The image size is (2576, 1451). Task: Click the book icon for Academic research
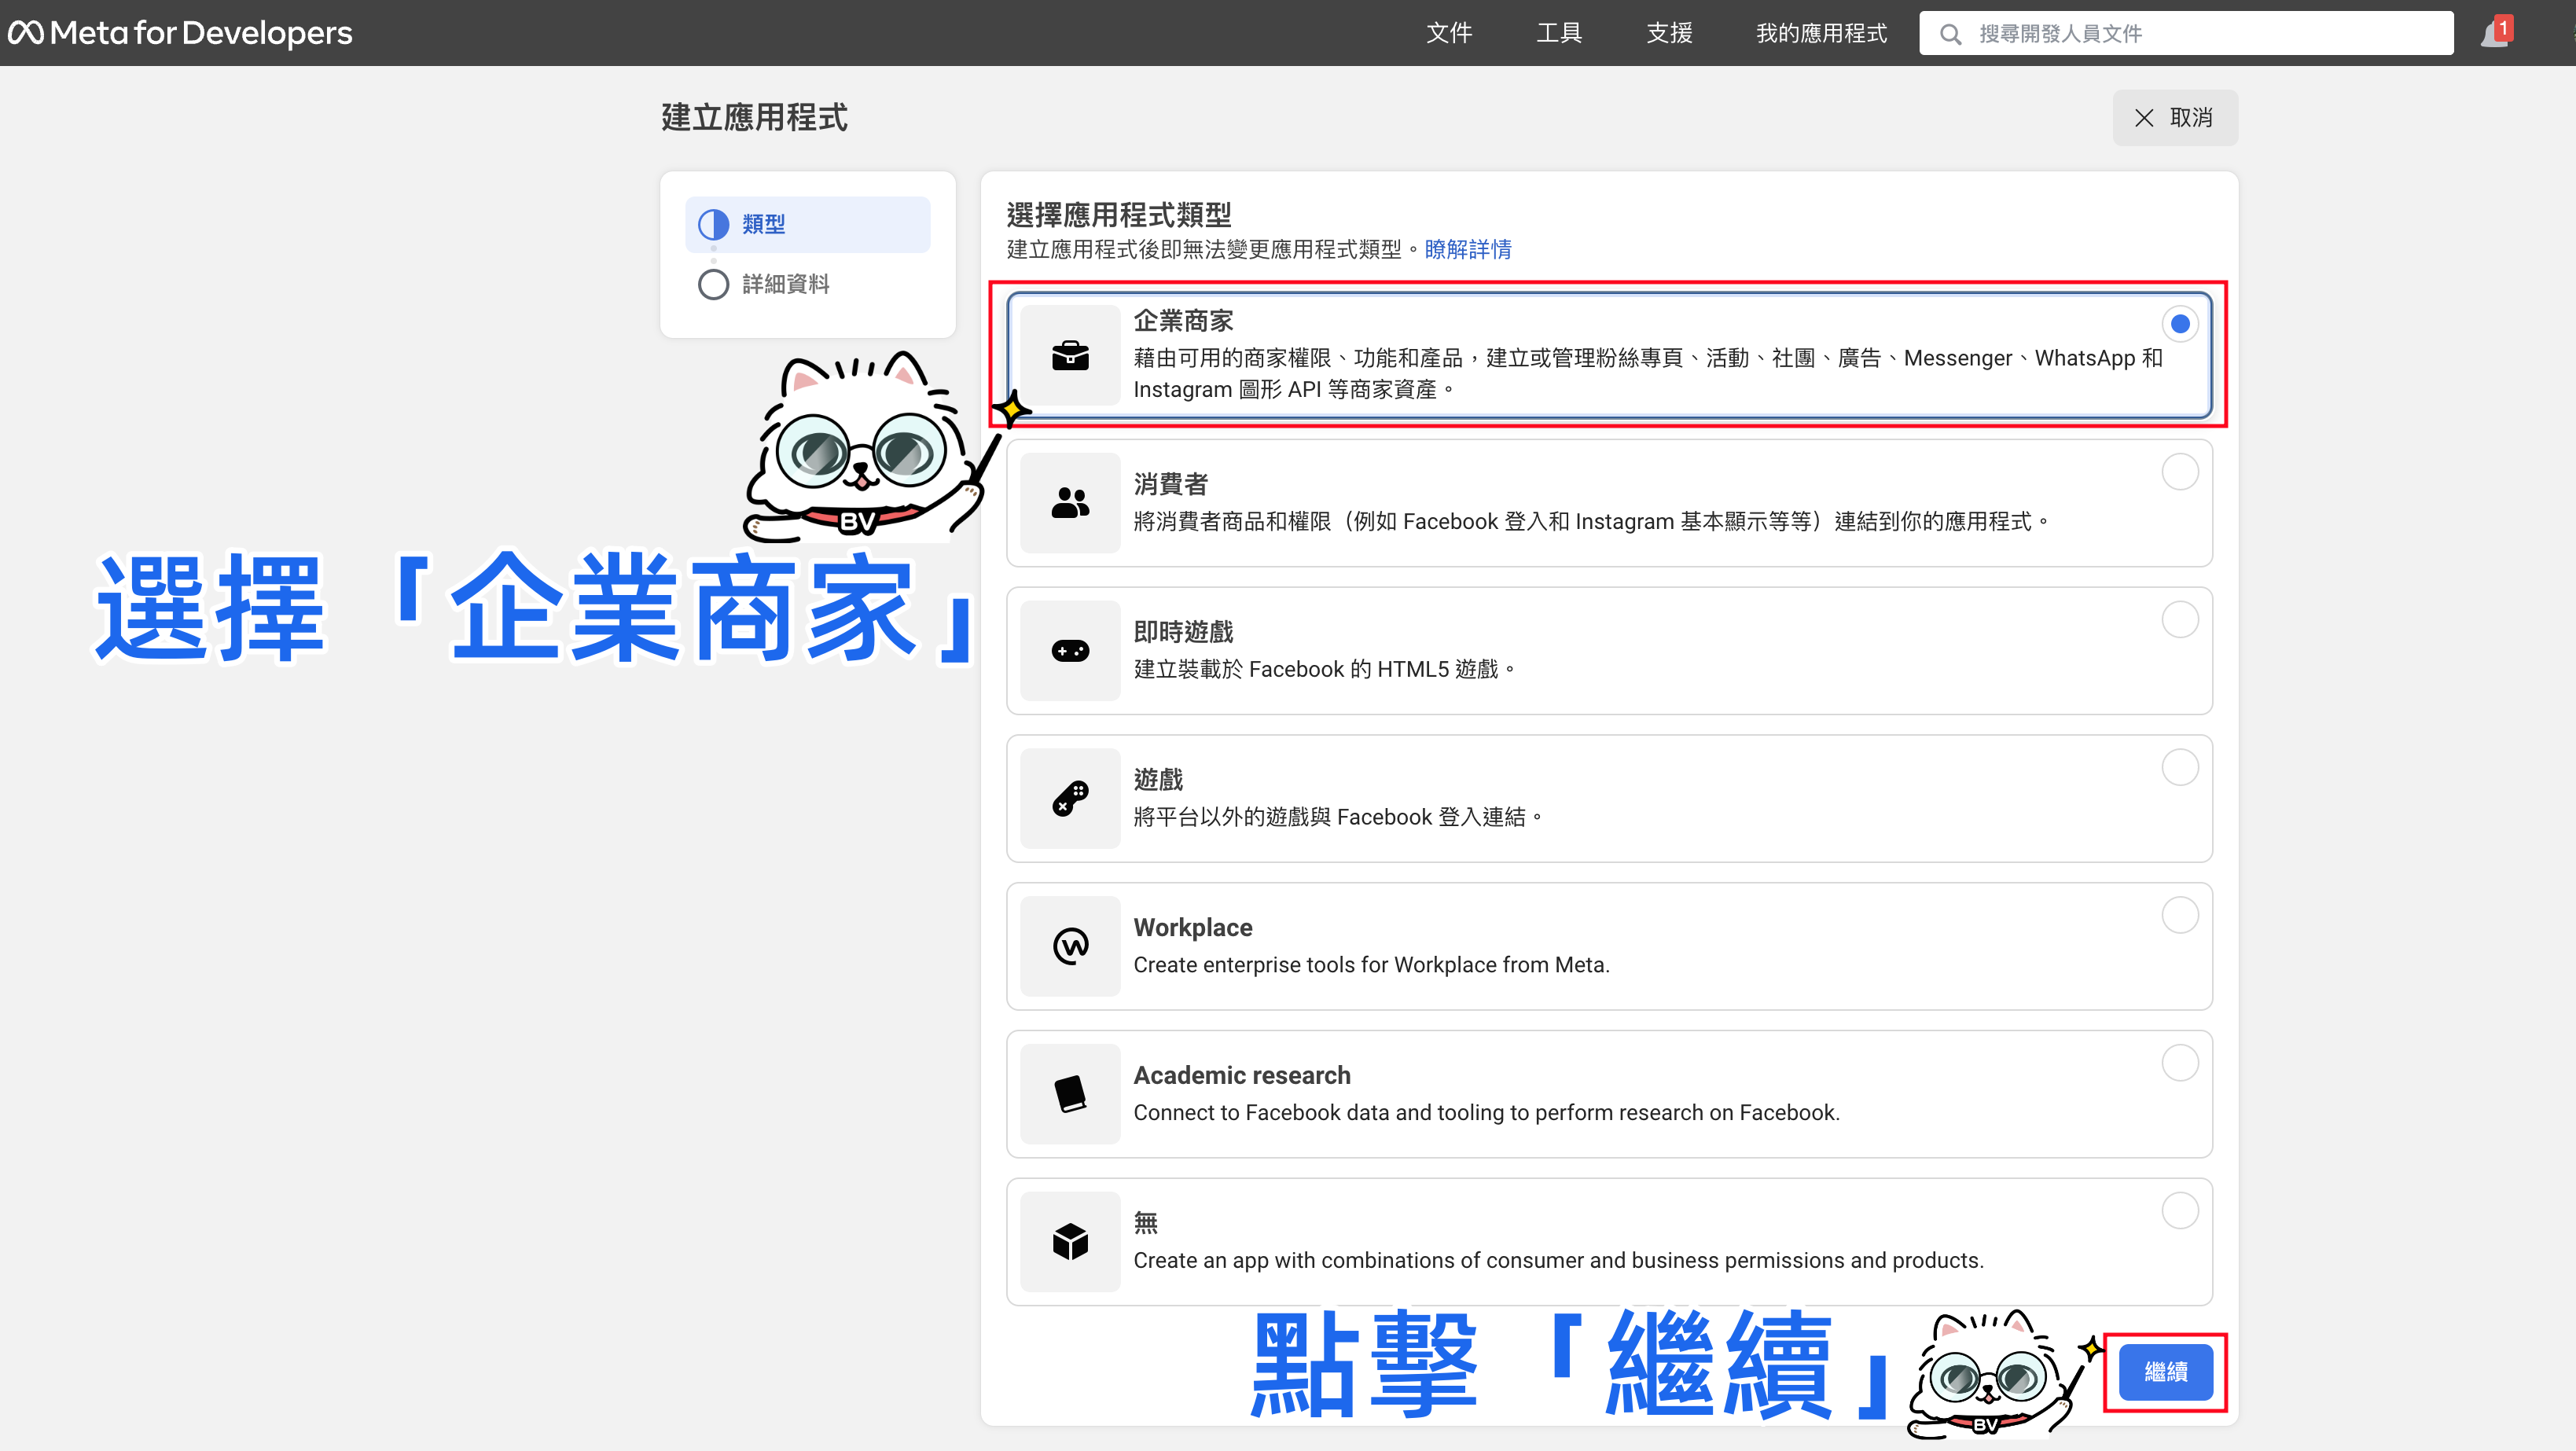point(1070,1094)
